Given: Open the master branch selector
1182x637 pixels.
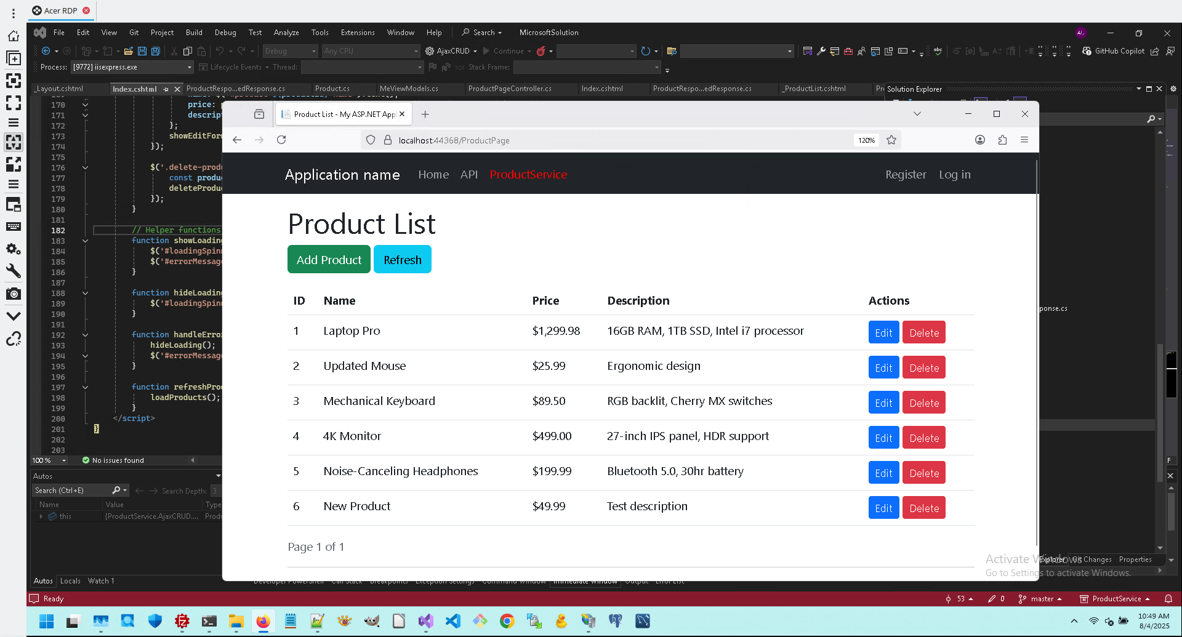Looking at the screenshot, I should 1040,599.
